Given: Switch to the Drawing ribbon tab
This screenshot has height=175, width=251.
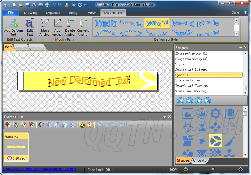Looking at the screenshot, I should click(31, 13).
